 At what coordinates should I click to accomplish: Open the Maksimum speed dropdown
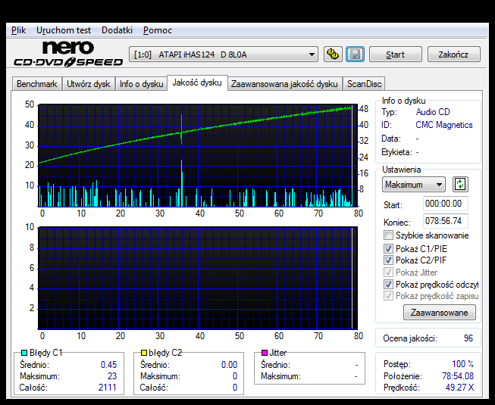(414, 185)
